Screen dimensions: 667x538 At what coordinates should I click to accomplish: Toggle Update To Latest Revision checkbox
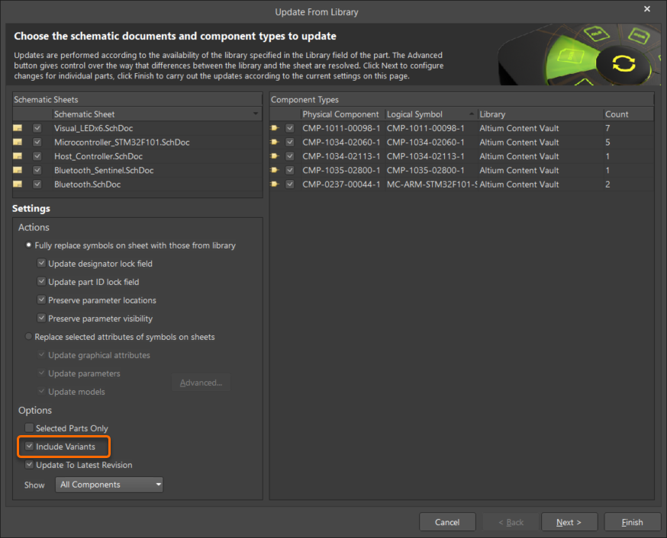(29, 464)
